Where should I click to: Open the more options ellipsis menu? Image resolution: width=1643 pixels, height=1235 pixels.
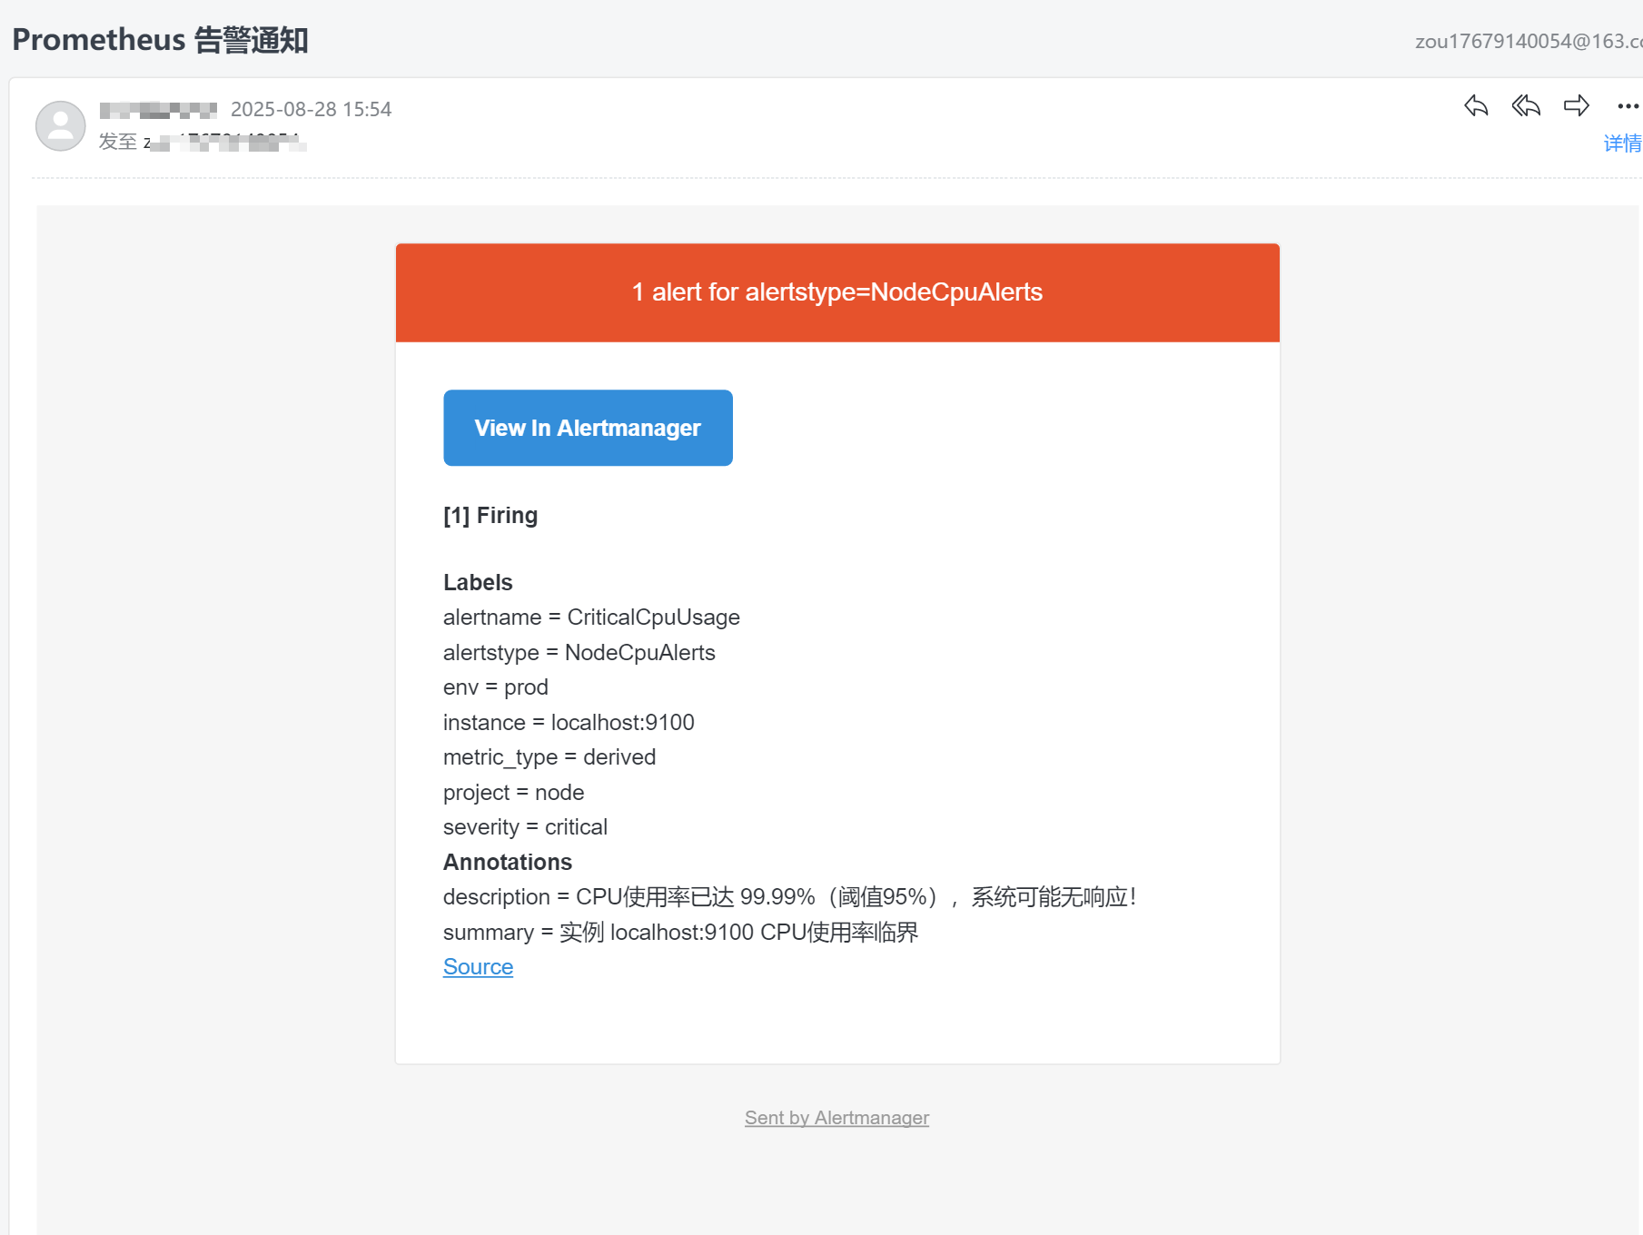(1628, 106)
